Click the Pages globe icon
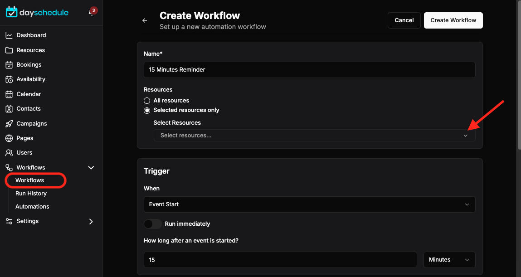521x277 pixels. coord(9,138)
